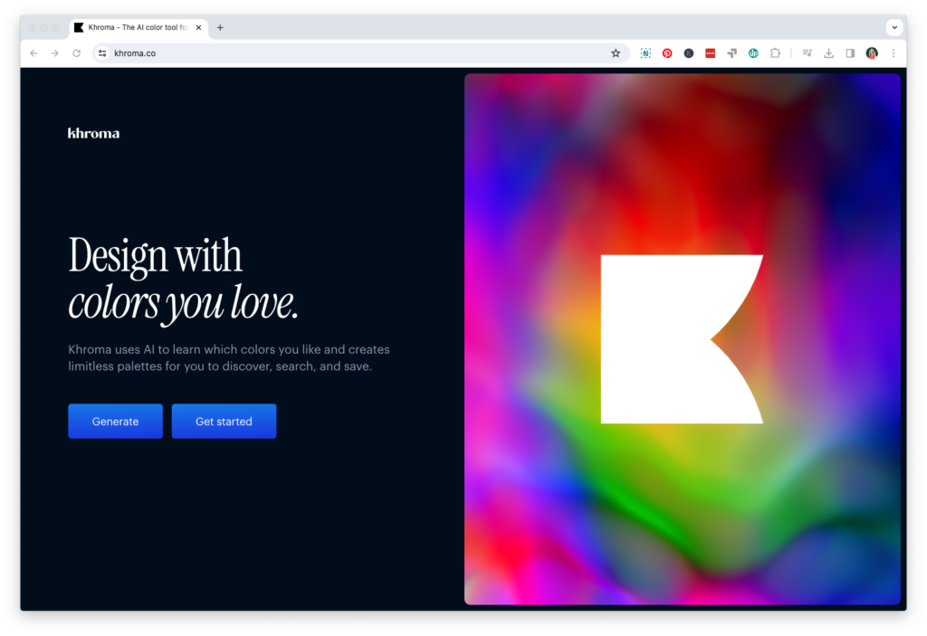
Task: Click the khroma.co address bar
Action: [x=359, y=53]
